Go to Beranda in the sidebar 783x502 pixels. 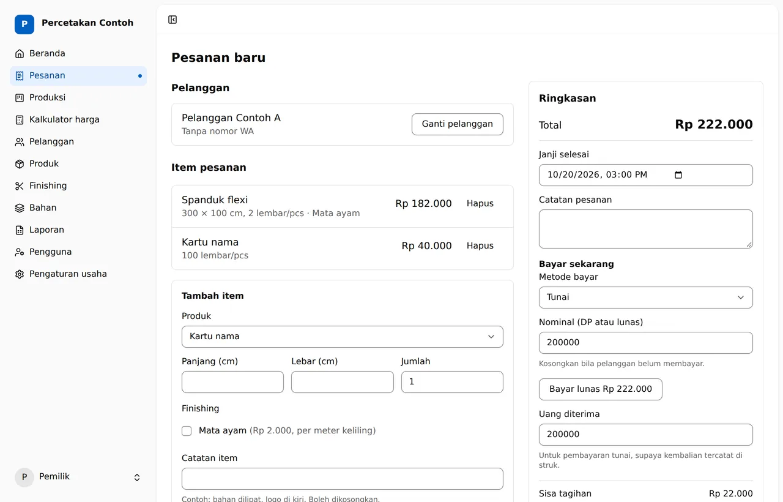[x=78, y=53]
